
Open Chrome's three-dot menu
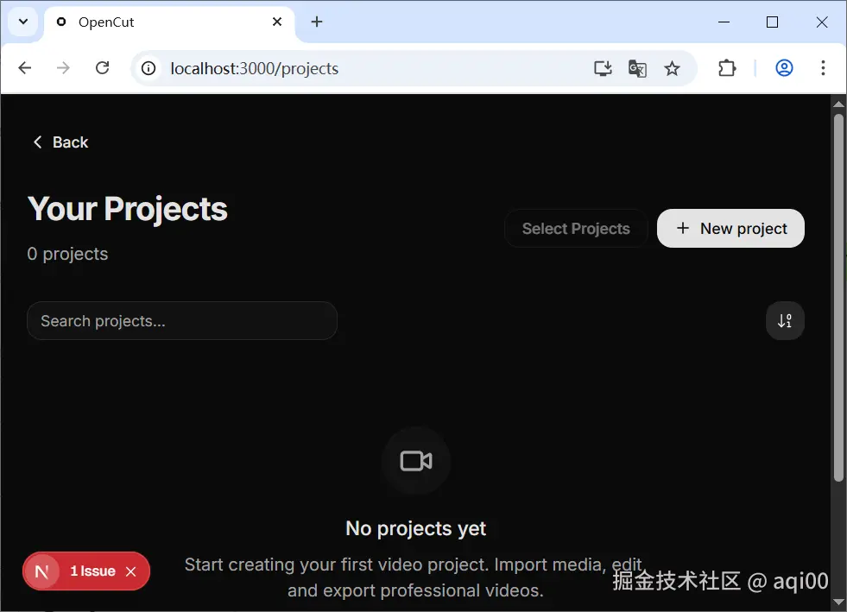(x=822, y=67)
